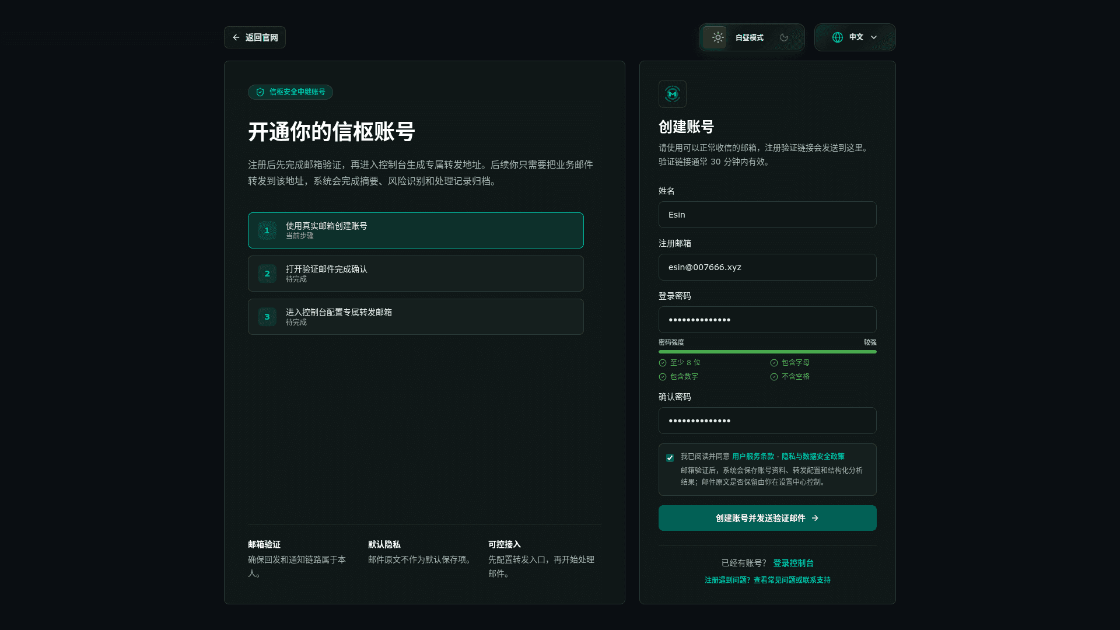Screen dimensions: 1120x630
Task: Click the step 1 number badge
Action: 267,230
